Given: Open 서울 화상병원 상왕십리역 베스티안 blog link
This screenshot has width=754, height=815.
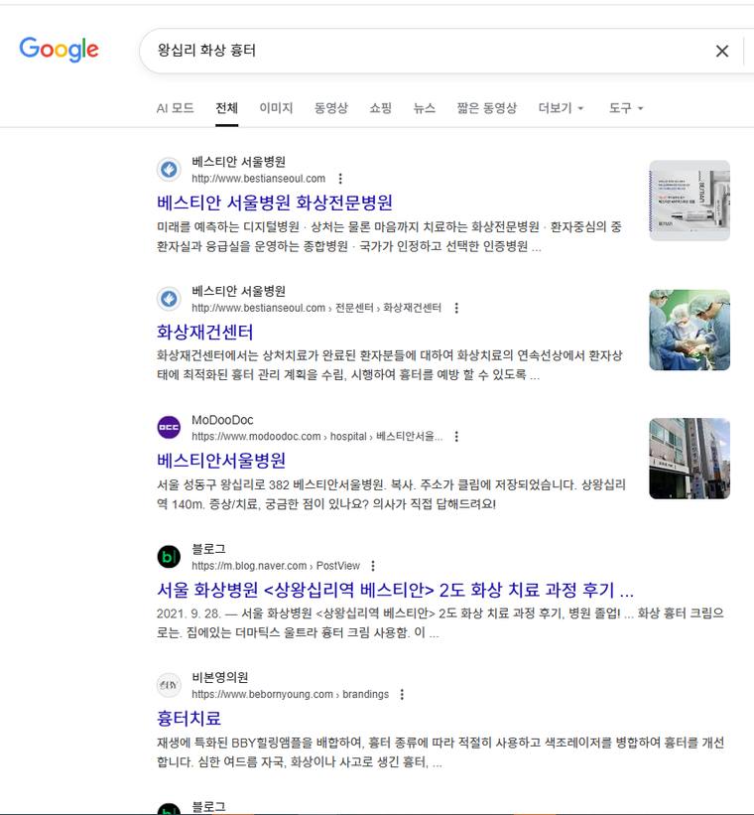Looking at the screenshot, I should (395, 590).
